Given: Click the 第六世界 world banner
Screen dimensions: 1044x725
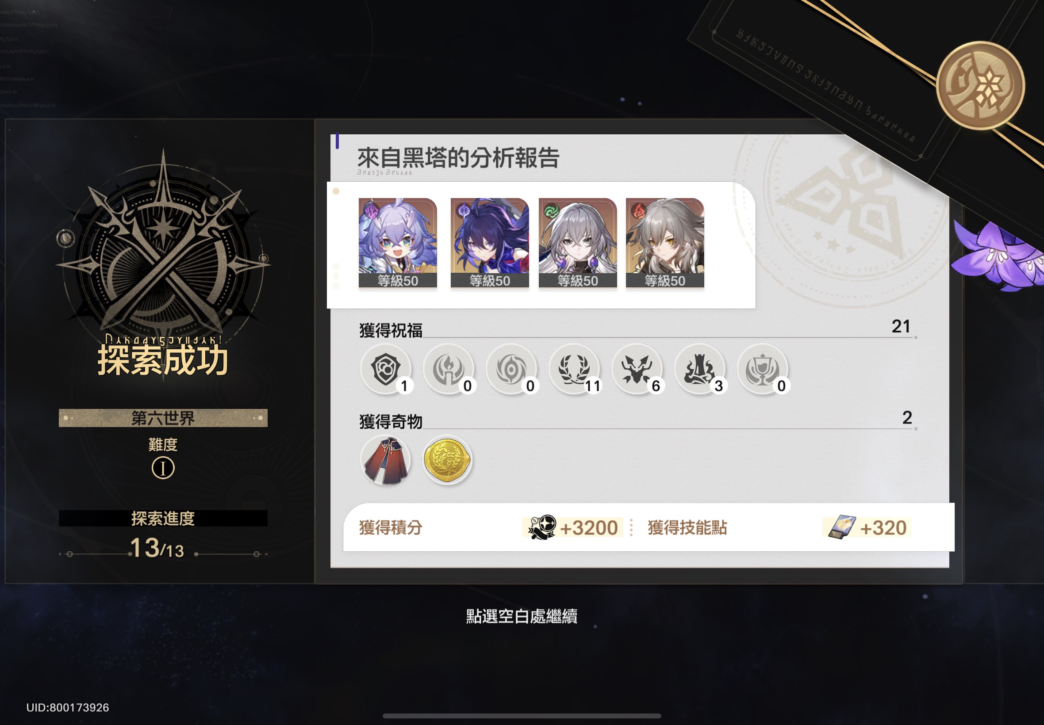Looking at the screenshot, I should point(163,418).
